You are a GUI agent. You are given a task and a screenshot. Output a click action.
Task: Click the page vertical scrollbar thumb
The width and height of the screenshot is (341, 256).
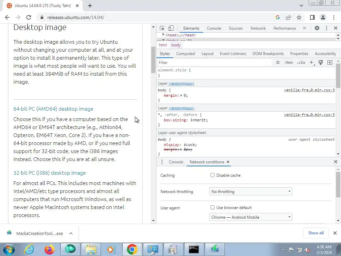coord(153,60)
